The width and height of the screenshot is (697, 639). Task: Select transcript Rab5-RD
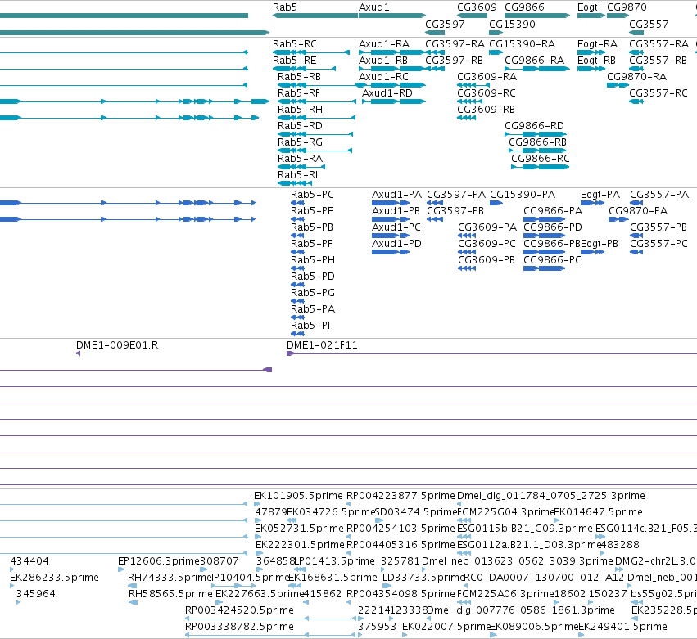coord(300,126)
